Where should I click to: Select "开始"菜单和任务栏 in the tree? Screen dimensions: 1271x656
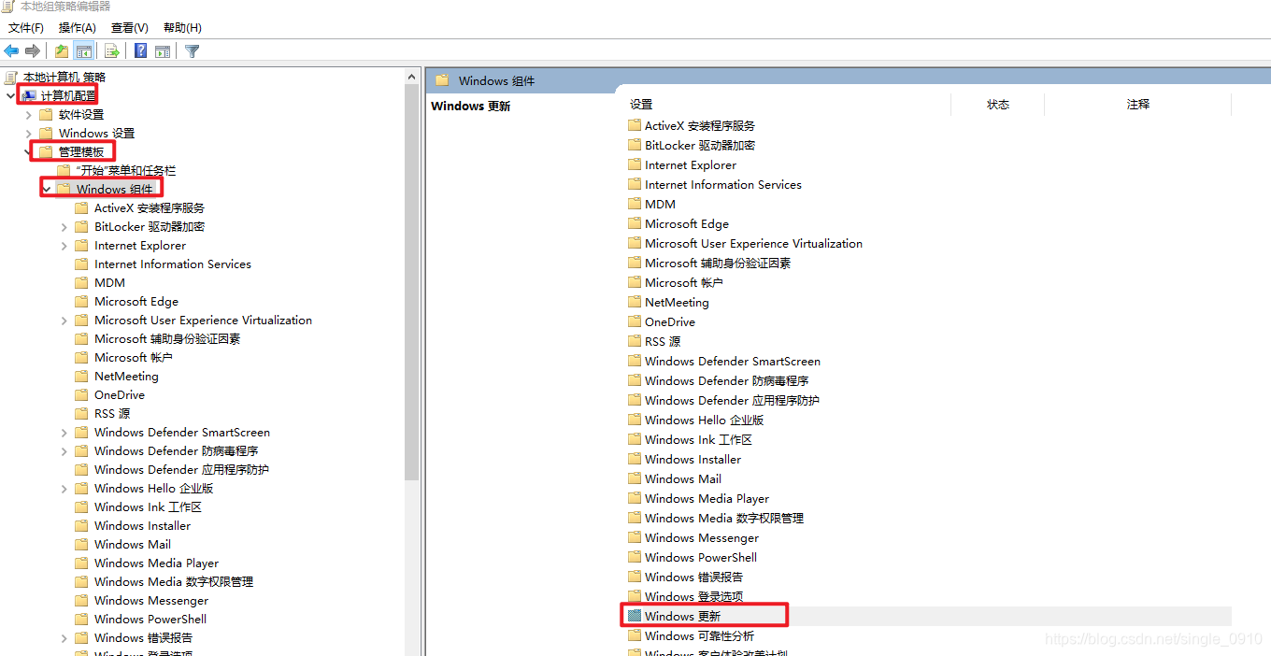[x=125, y=170]
